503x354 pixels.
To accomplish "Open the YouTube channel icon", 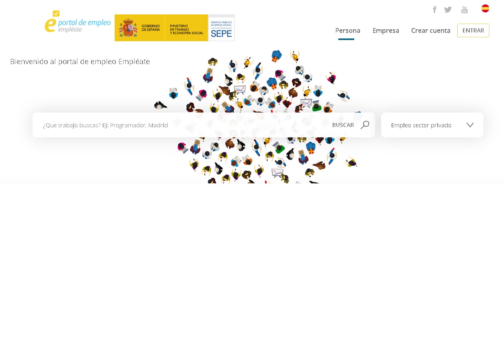I will (x=464, y=10).
